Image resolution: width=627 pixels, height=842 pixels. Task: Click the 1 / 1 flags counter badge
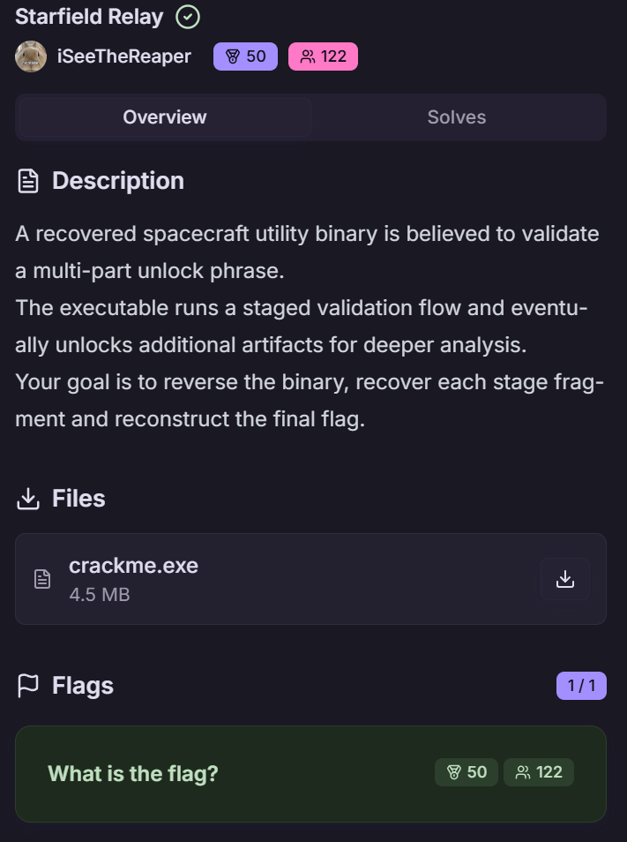(581, 686)
